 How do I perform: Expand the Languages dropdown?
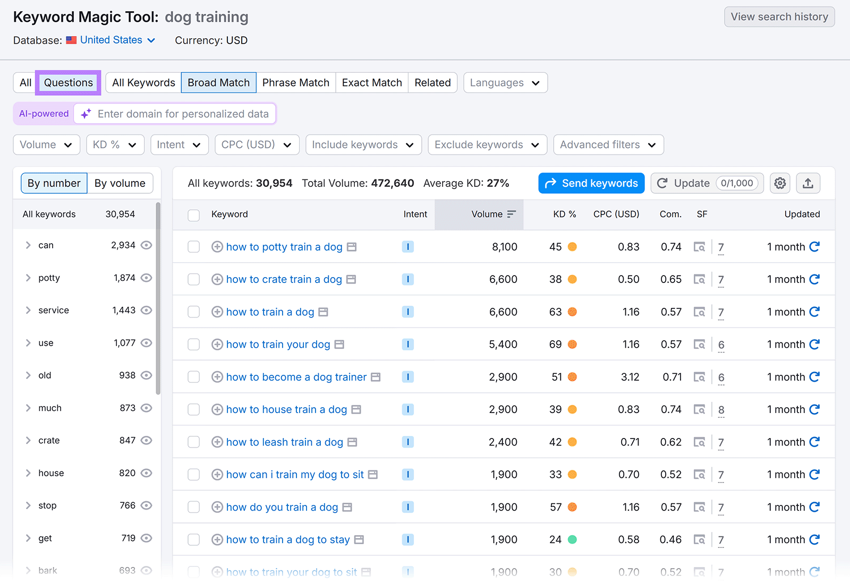[504, 82]
